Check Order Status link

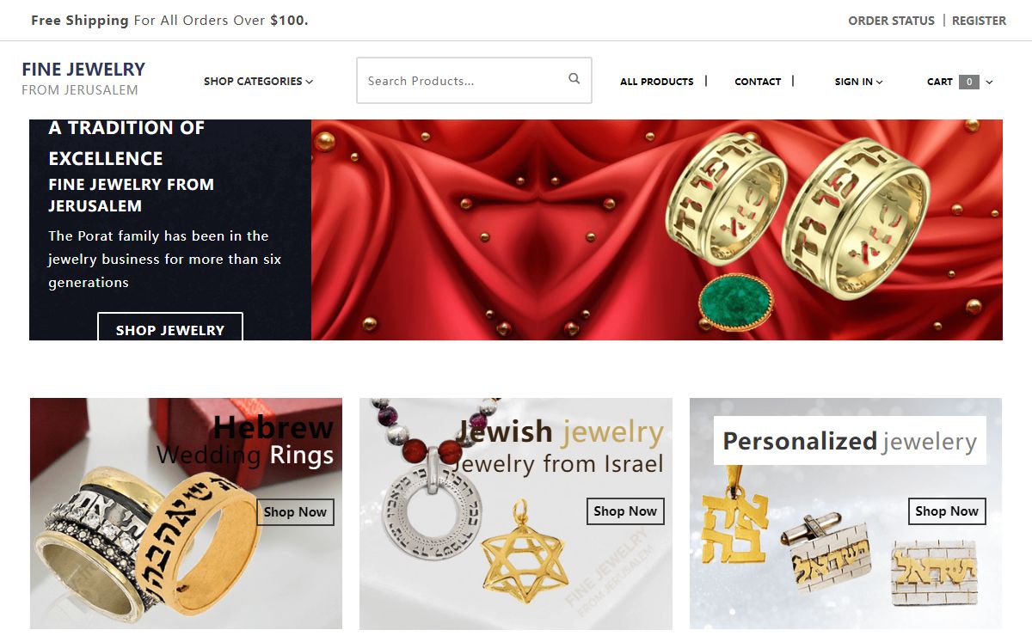coord(891,21)
